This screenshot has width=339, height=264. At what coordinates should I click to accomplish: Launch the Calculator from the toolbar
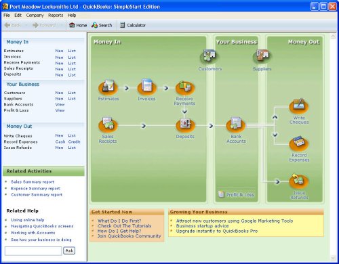133,25
